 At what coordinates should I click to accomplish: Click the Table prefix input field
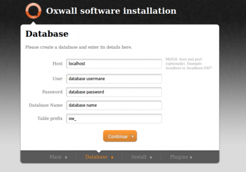point(114,119)
